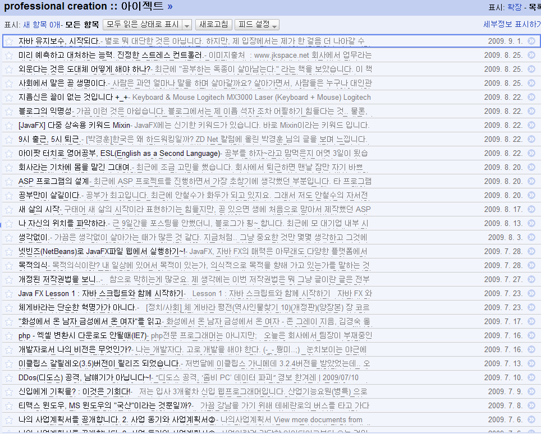This screenshot has width=541, height=434.
Task: Click arrow icon next to "공부만이 살길이다"
Action: [x=532, y=195]
